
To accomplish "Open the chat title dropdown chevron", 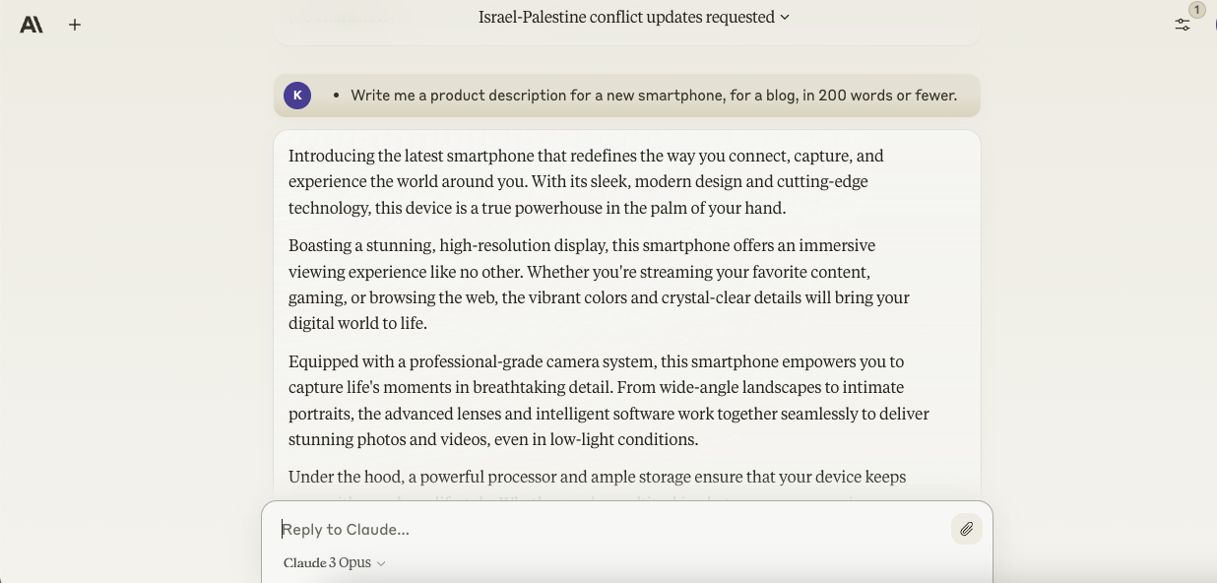I will [785, 18].
